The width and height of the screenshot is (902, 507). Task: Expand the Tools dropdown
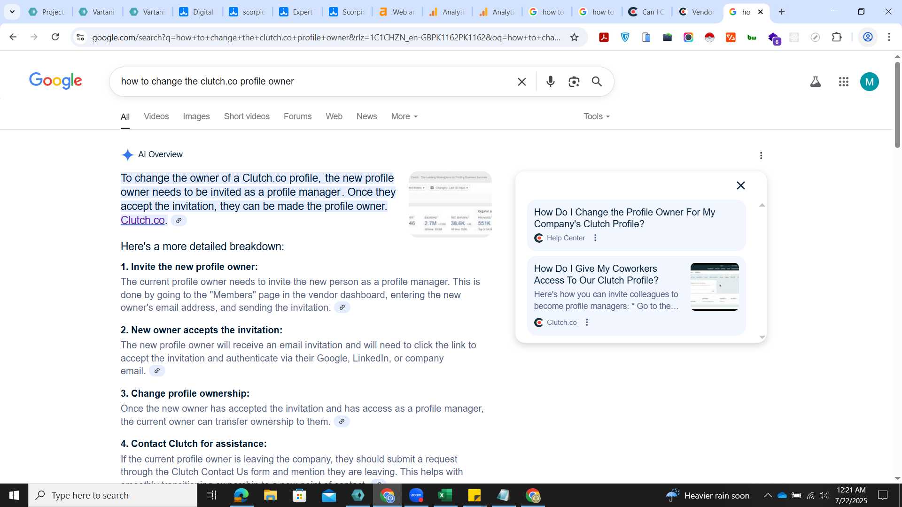597,116
